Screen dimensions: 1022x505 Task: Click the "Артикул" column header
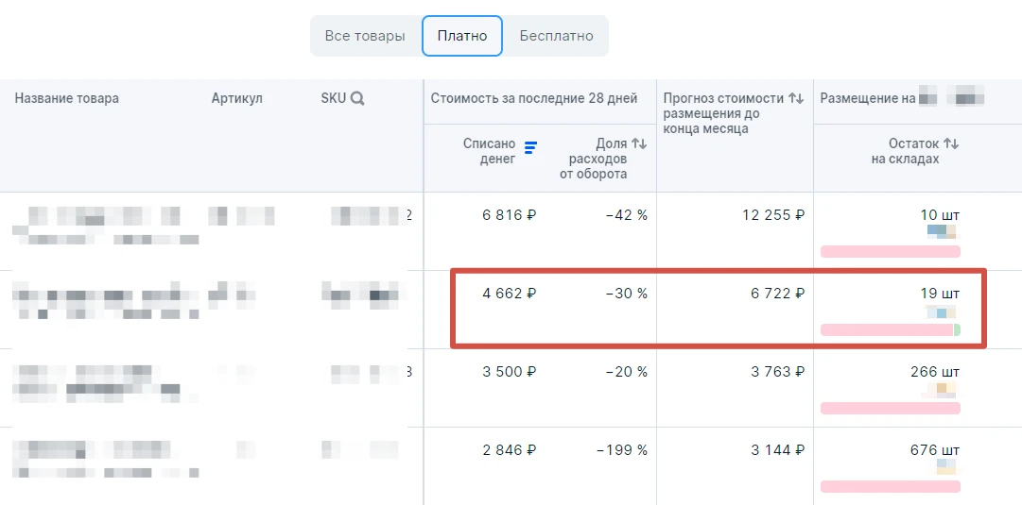click(x=237, y=98)
